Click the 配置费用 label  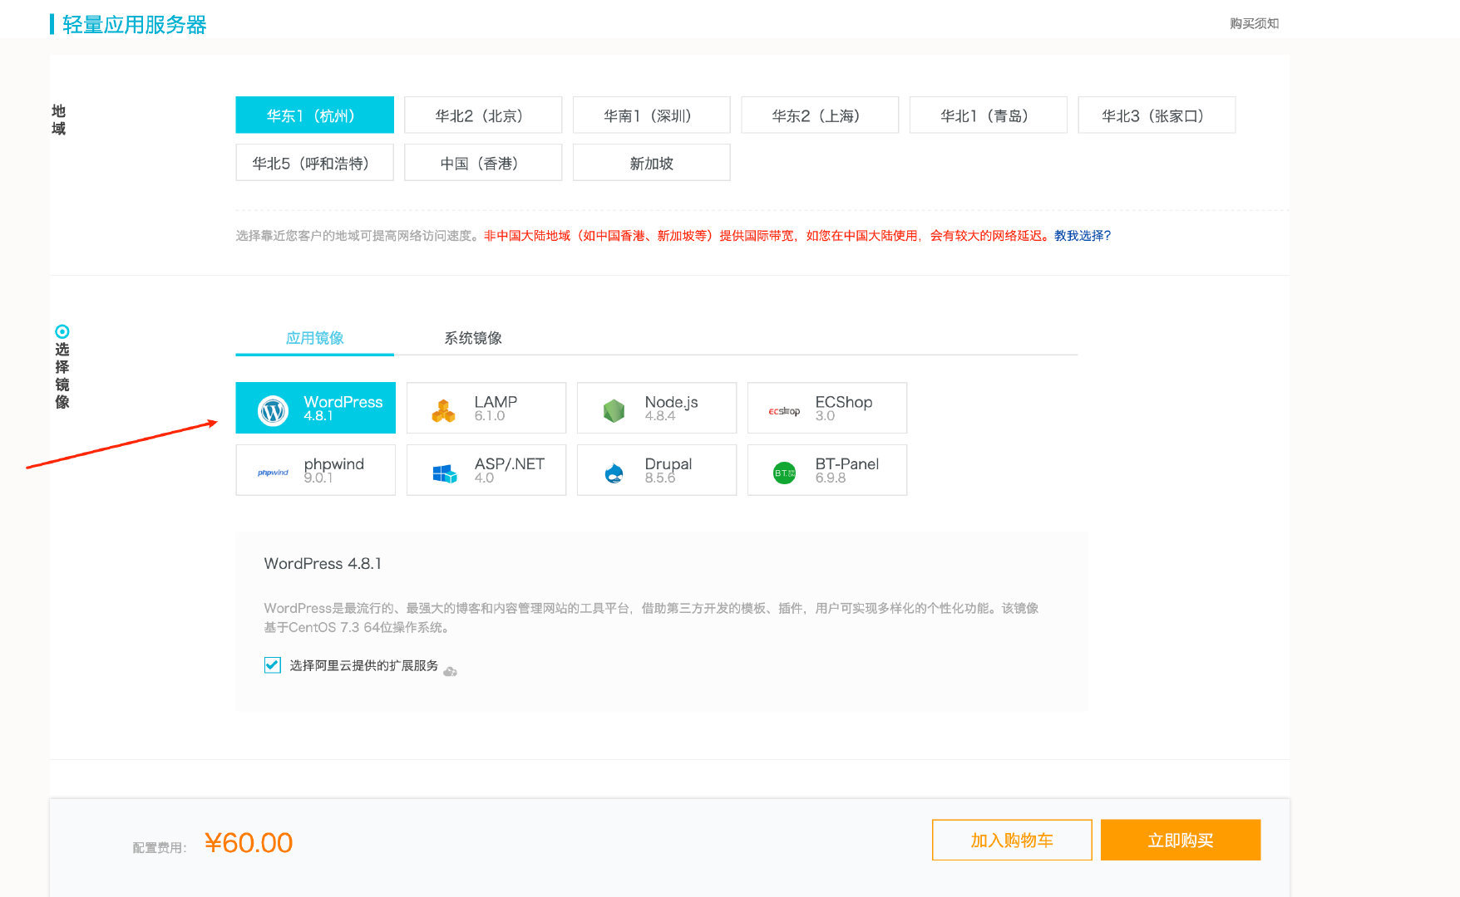160,848
